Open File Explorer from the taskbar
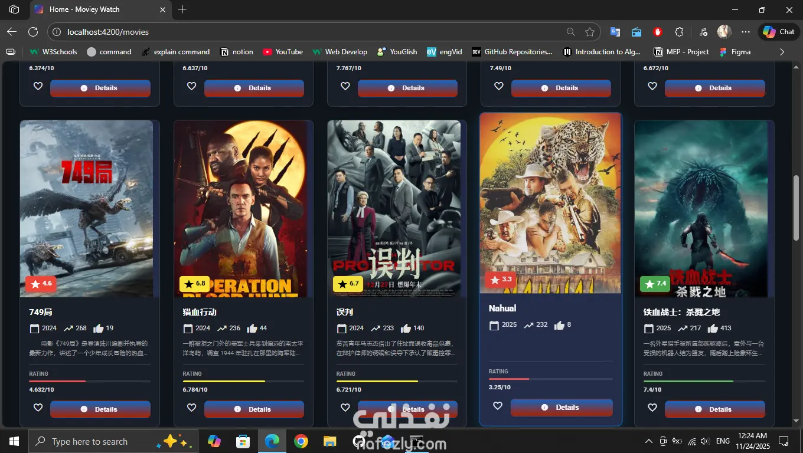 (329, 441)
